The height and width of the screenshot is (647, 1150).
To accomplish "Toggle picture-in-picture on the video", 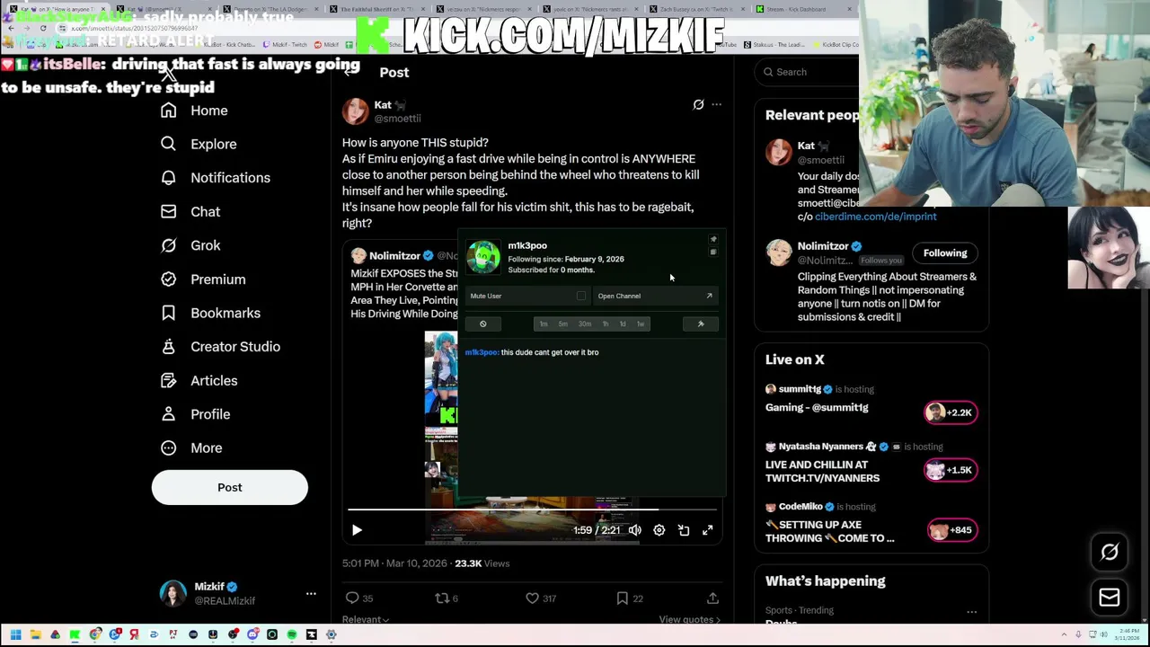I will tap(683, 530).
